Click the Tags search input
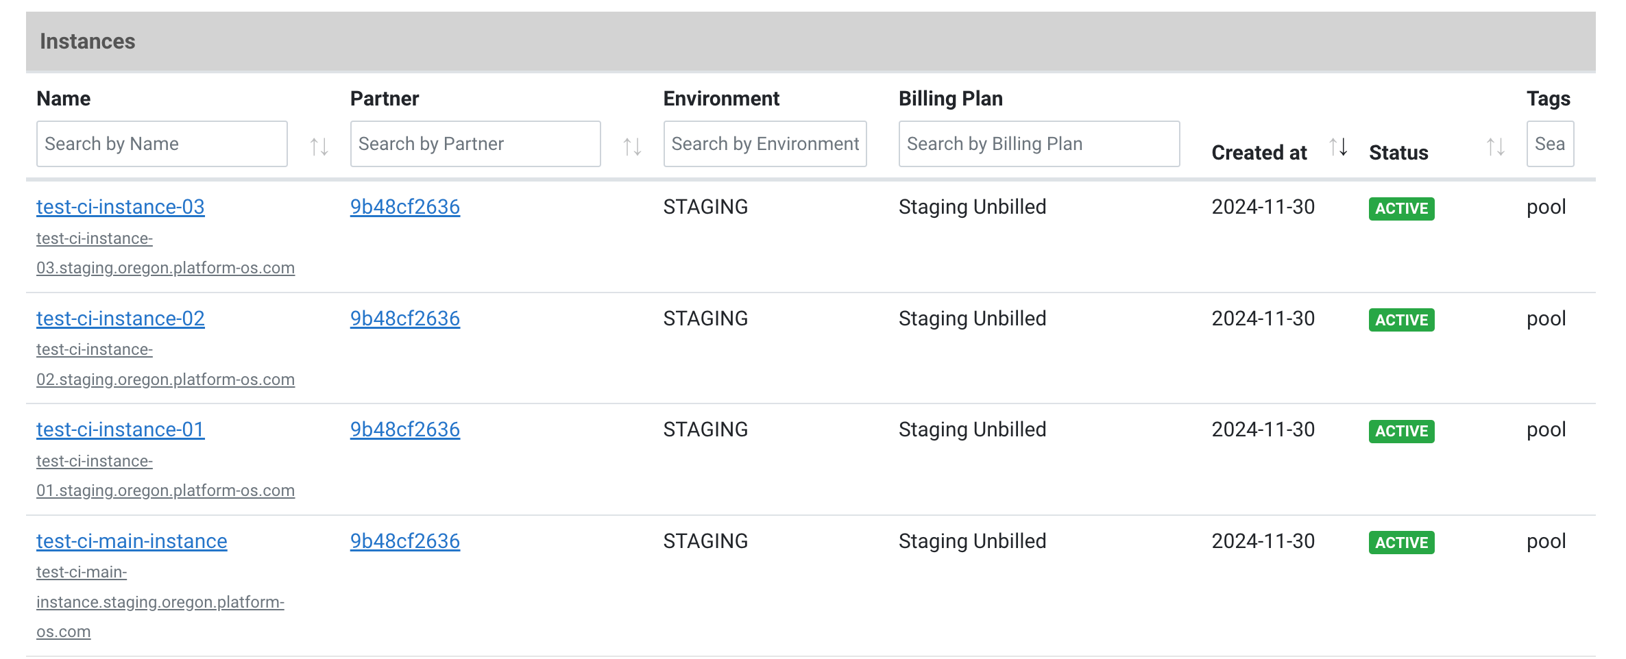This screenshot has height=659, width=1626. coord(1550,144)
